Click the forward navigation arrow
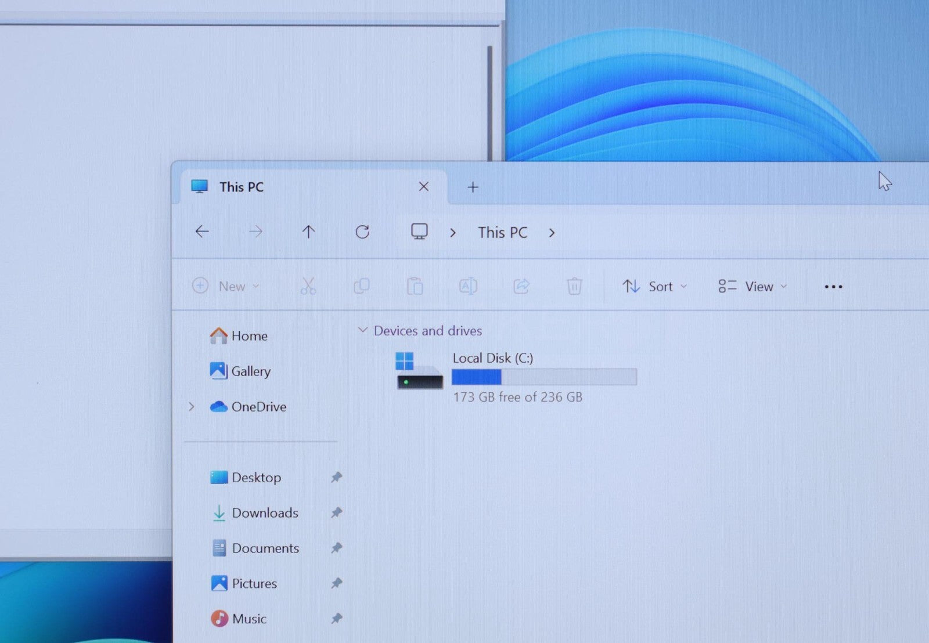 tap(255, 232)
